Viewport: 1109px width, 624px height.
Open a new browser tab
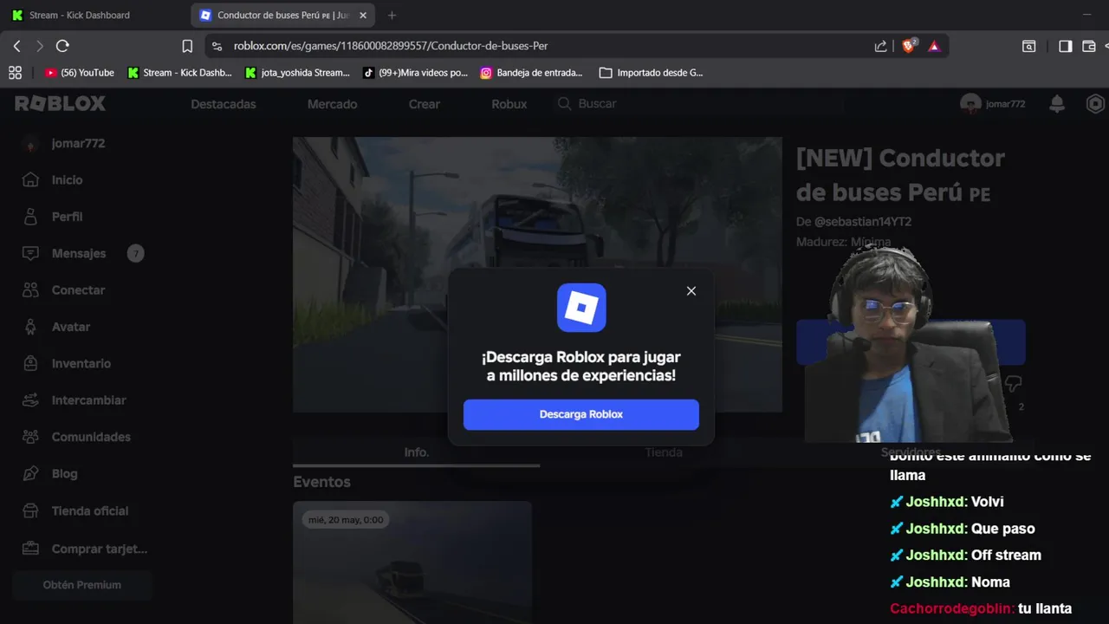pyautogui.click(x=392, y=15)
